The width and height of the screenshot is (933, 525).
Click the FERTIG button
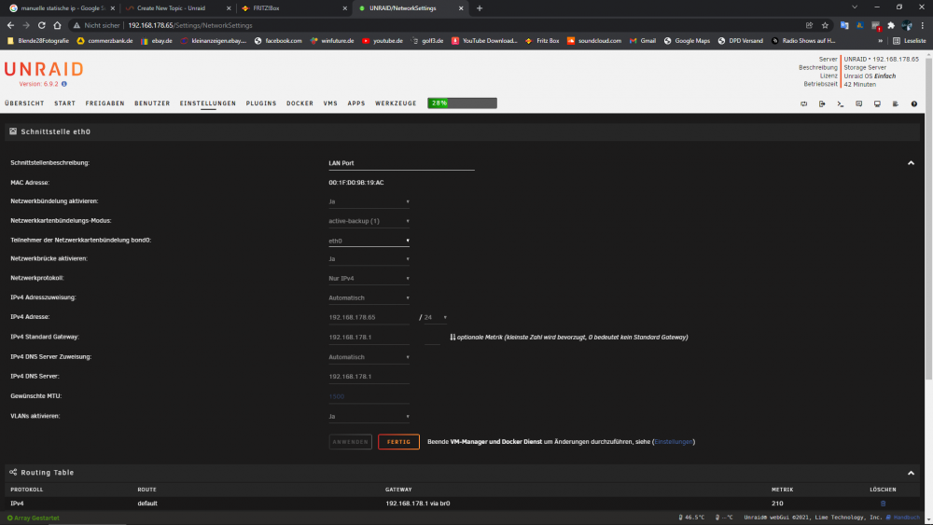398,442
